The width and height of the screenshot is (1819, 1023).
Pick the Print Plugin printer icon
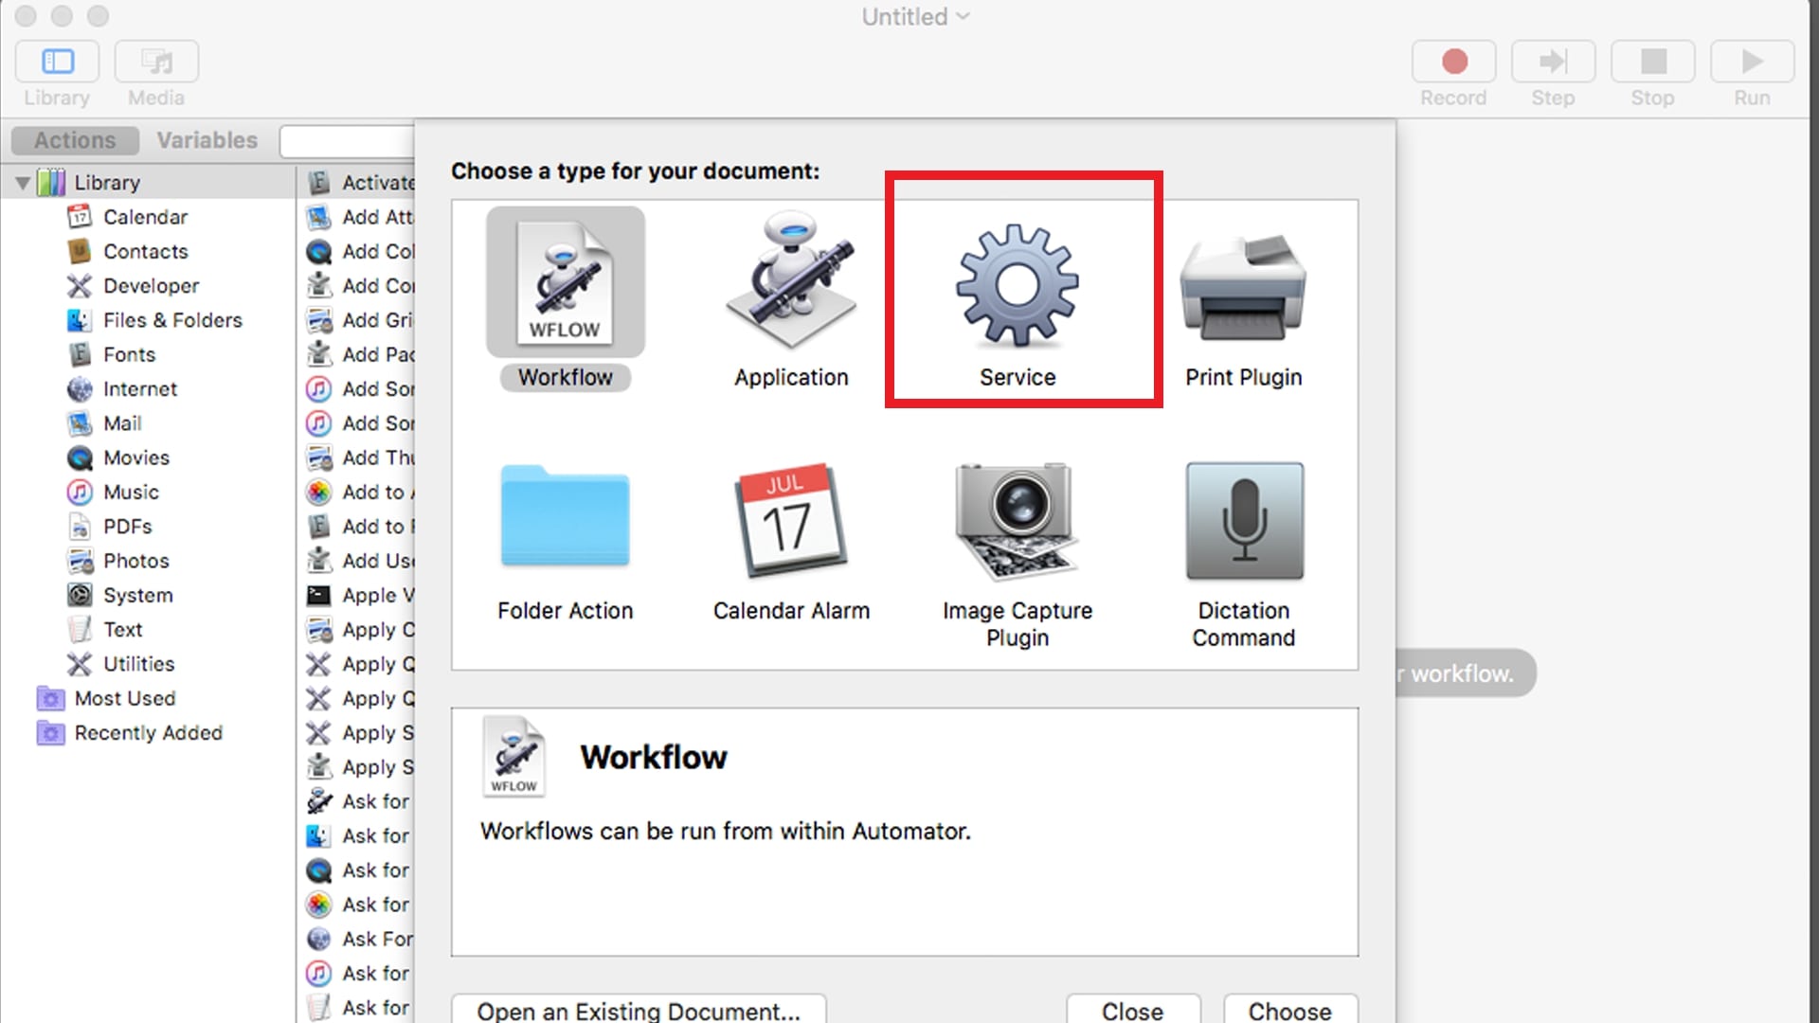point(1243,288)
